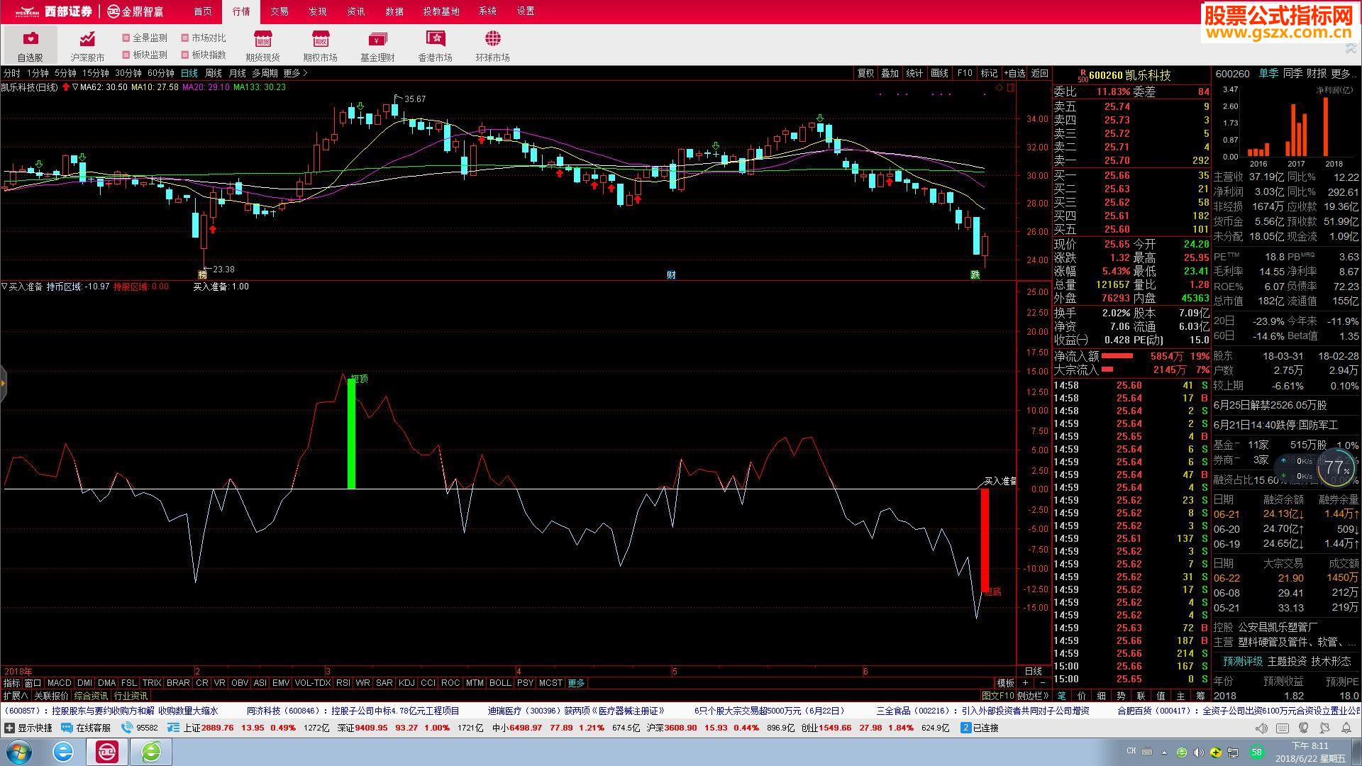The height and width of the screenshot is (766, 1362).
Task: Select 市场对比 market comparison
Action: tap(204, 38)
